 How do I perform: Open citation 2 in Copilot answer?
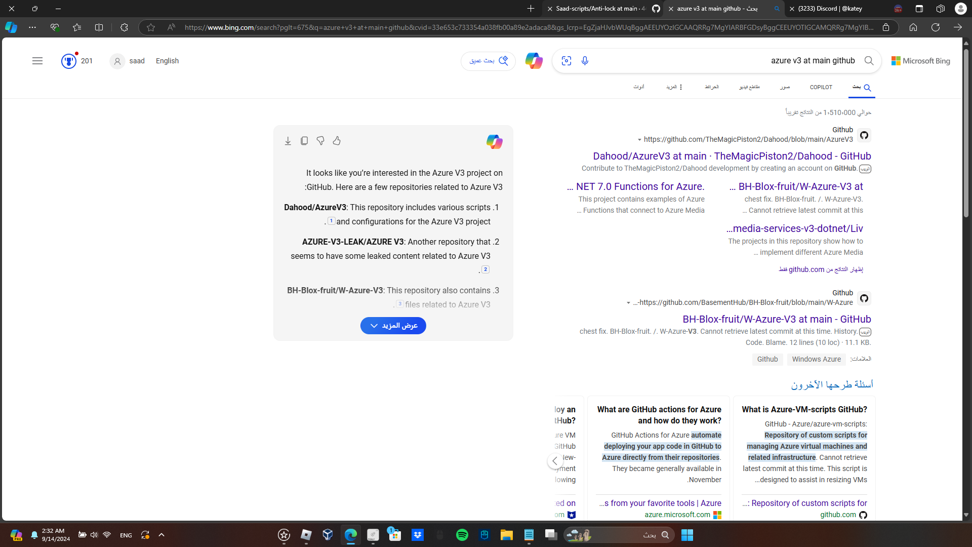(485, 269)
